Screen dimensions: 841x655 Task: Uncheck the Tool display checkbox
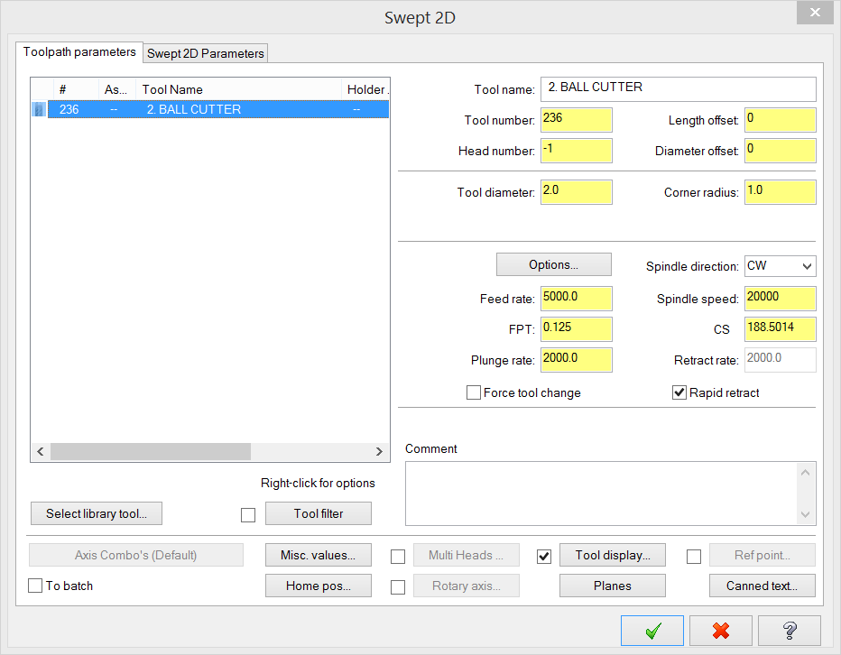coord(544,557)
